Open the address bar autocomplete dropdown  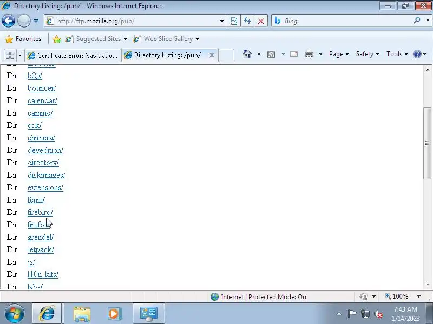(x=222, y=21)
